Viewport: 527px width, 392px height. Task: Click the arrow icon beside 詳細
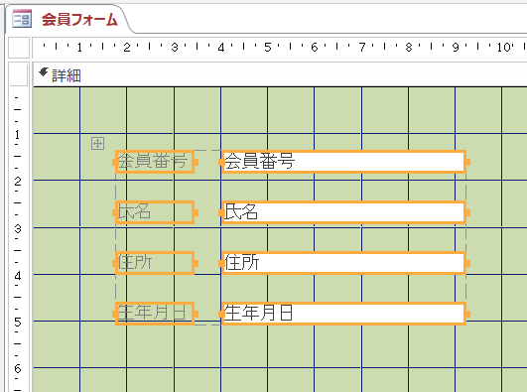(43, 71)
